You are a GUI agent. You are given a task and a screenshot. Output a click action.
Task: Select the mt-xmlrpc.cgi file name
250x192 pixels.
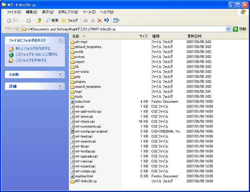coord(85,171)
